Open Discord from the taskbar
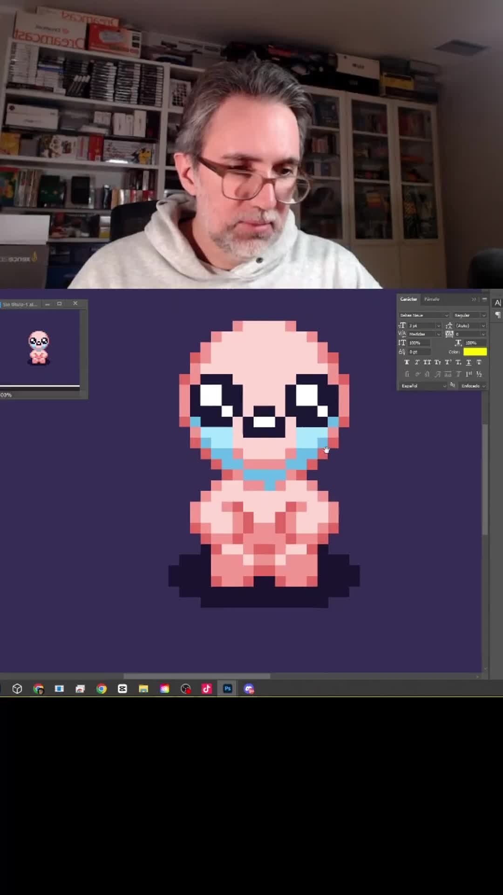Screen dimensions: 503x895 (x=249, y=688)
